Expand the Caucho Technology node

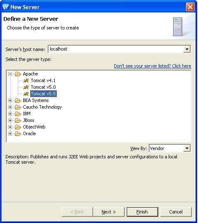tap(10, 107)
